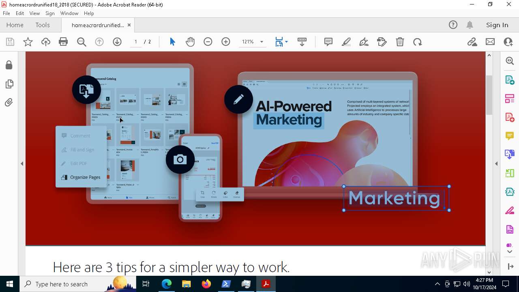Click the read mode scrolling icon

pos(302,42)
